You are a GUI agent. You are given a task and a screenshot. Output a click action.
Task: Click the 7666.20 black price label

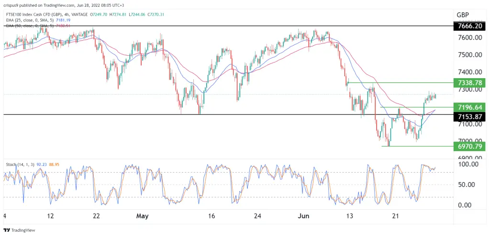point(469,26)
